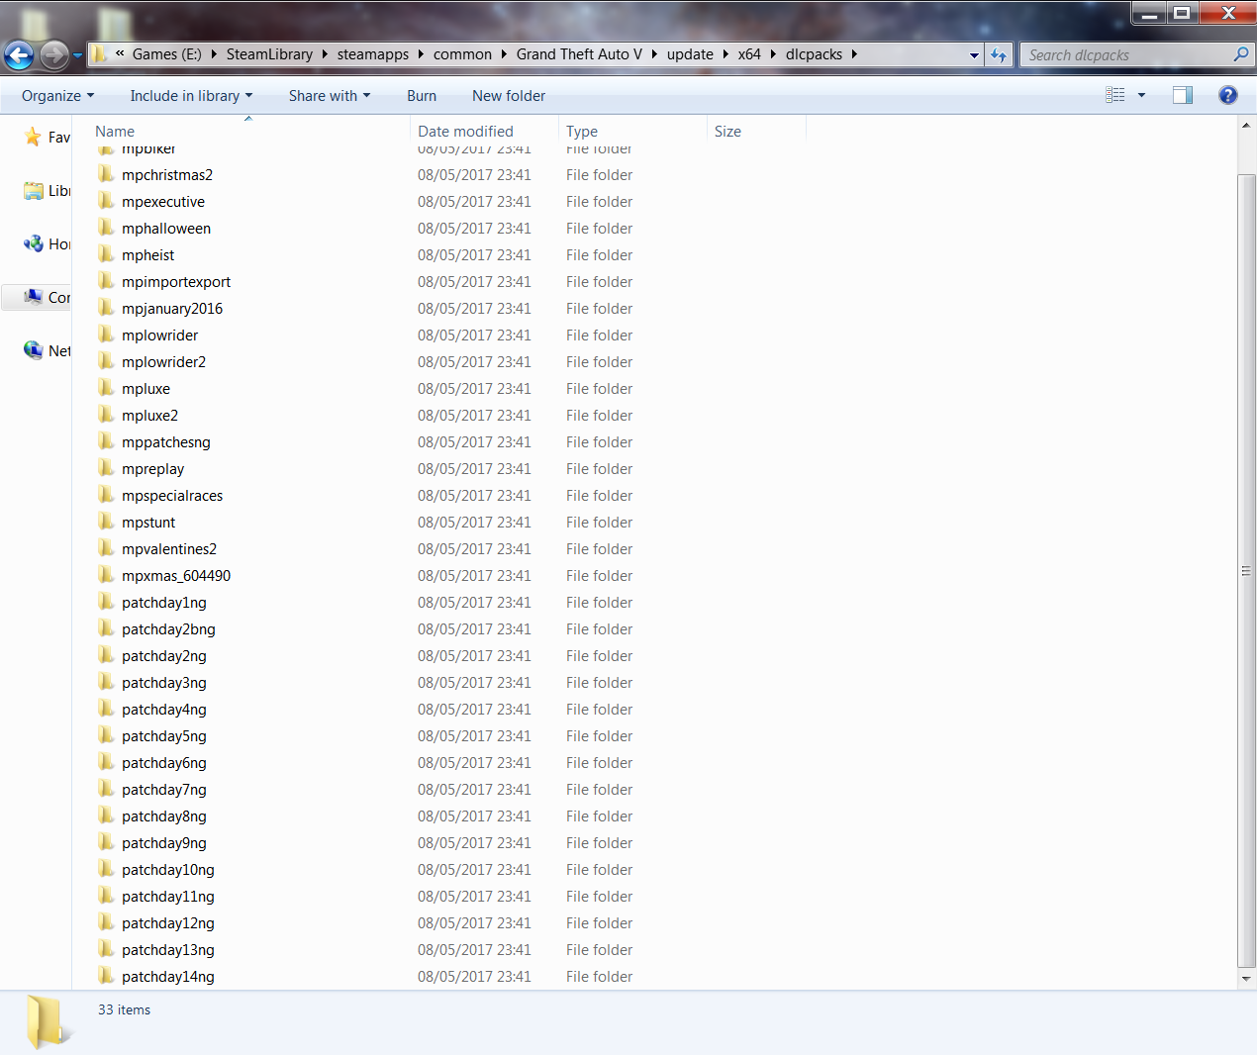
Task: Open Favorites in the navigation pane
Action: (x=47, y=138)
